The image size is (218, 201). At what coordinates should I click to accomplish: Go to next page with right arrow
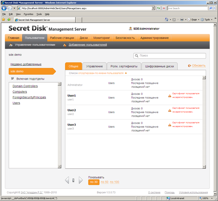[81, 180]
